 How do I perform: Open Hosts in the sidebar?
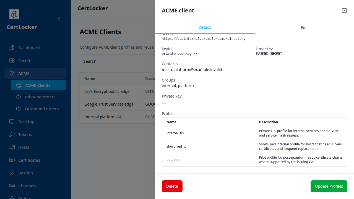pos(35,147)
